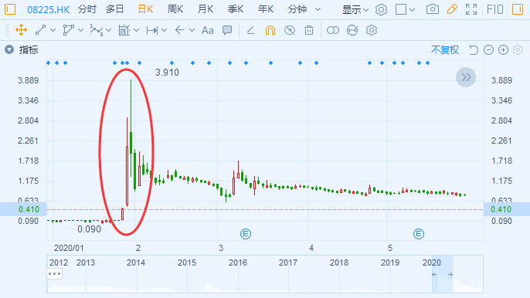The image size is (530, 298).
Task: Select the 周K weekly candlestick tab
Action: tap(175, 9)
